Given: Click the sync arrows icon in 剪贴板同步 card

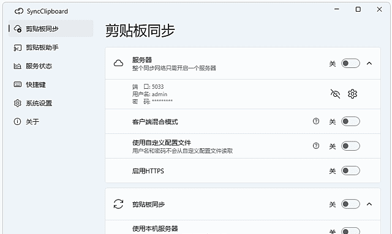Looking at the screenshot, I should [118, 204].
